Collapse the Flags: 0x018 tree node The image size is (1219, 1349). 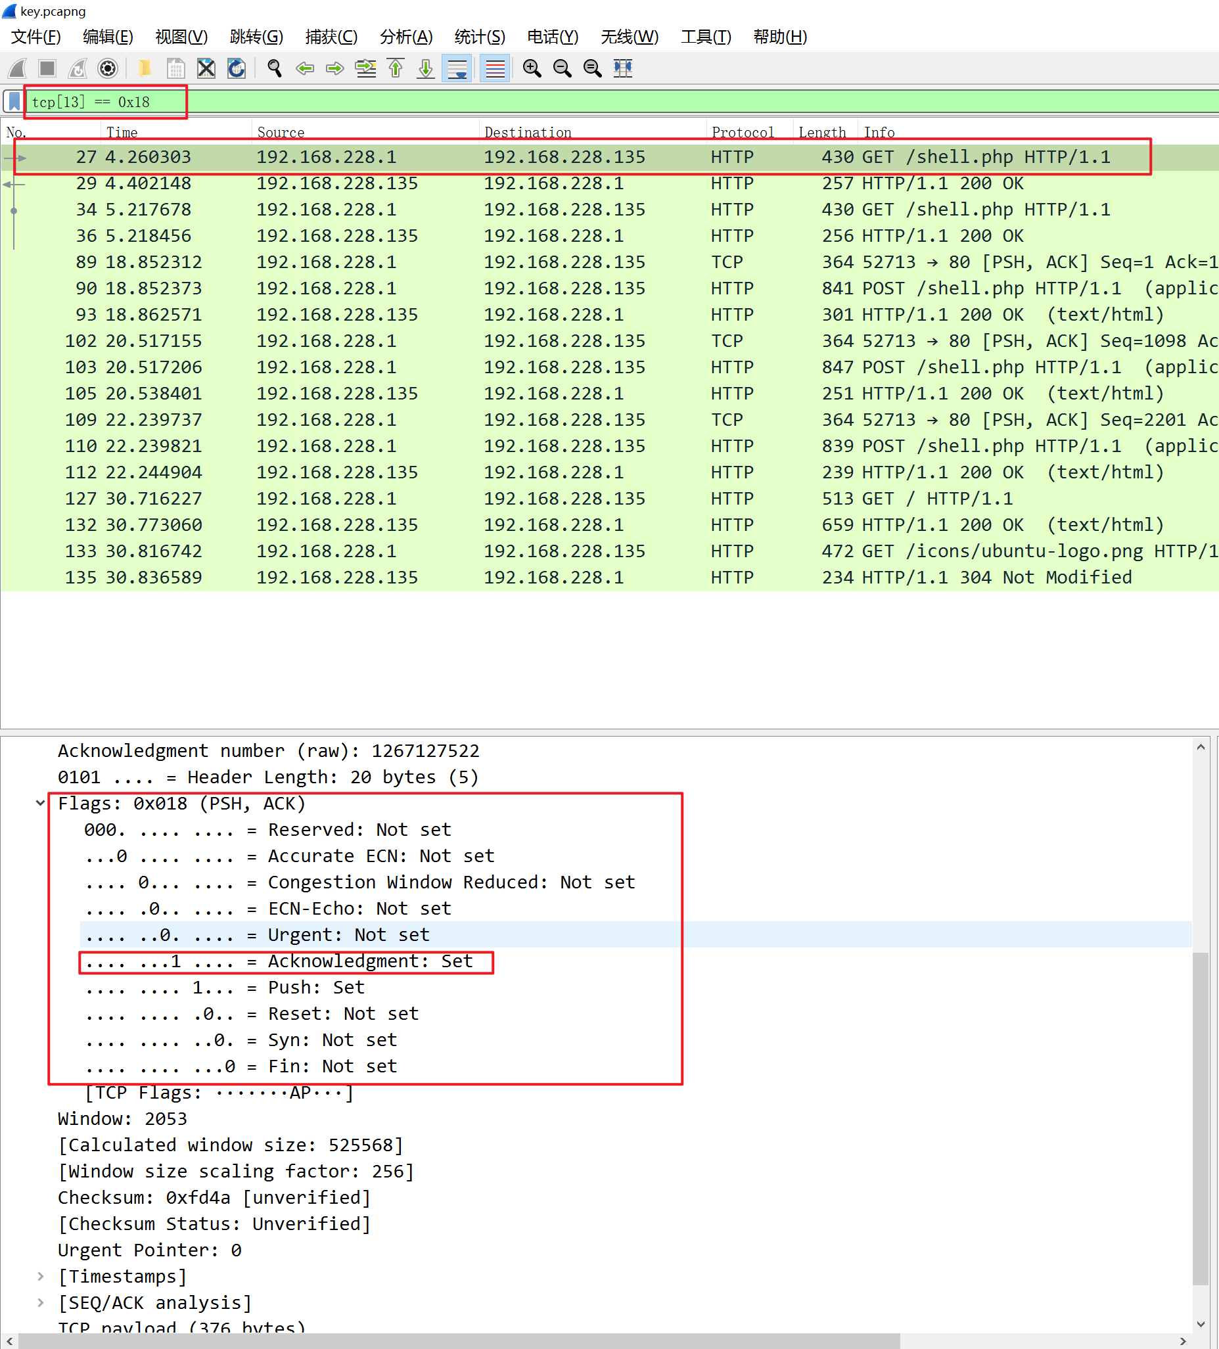point(40,803)
